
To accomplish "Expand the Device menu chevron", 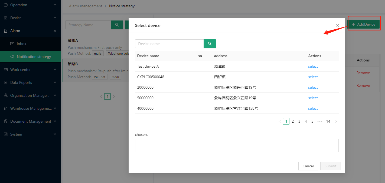I will tap(55, 18).
